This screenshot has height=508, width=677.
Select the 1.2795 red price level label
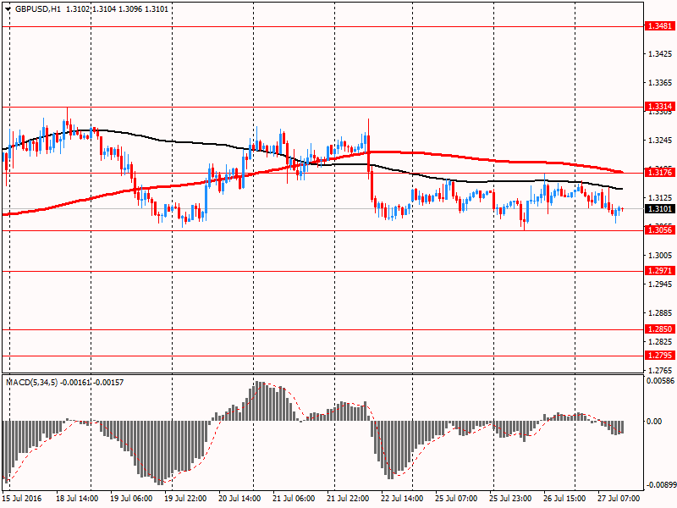click(x=660, y=355)
